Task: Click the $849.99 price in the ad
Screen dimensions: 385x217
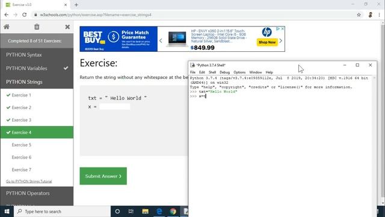Action: click(x=203, y=48)
